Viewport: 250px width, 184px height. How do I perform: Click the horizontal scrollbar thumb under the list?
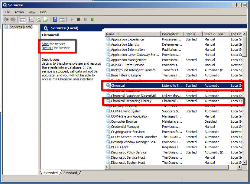click(169, 167)
